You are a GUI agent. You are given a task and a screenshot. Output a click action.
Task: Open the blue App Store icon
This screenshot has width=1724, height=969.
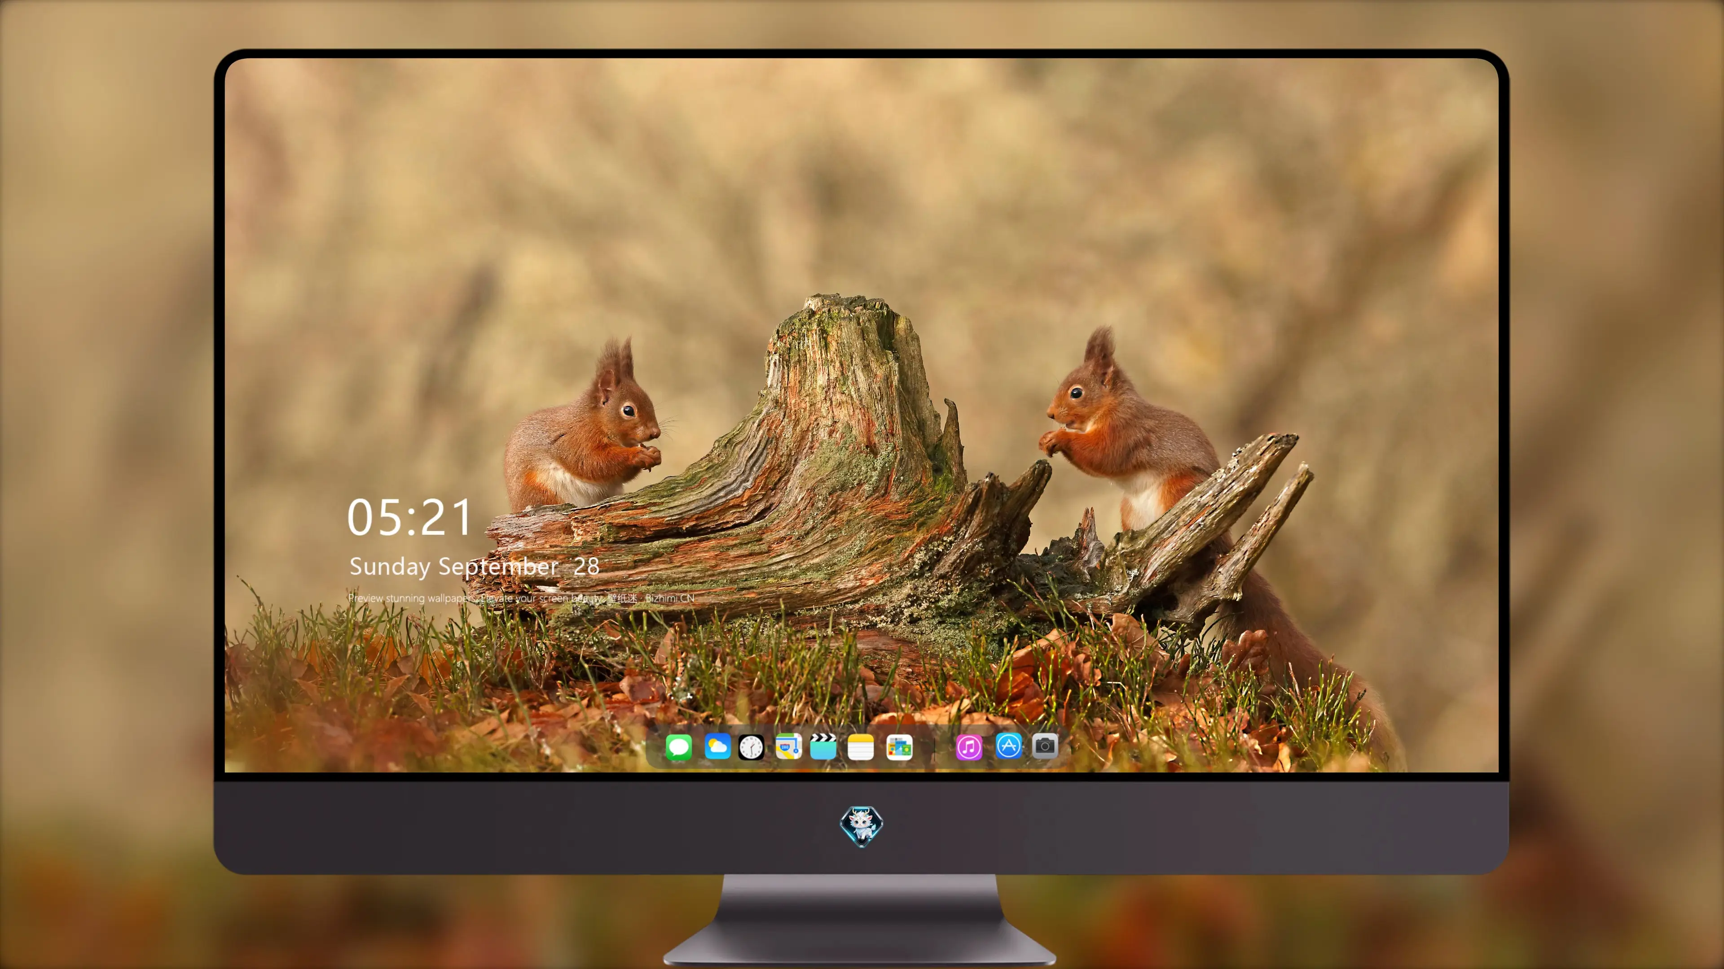coord(1008,746)
